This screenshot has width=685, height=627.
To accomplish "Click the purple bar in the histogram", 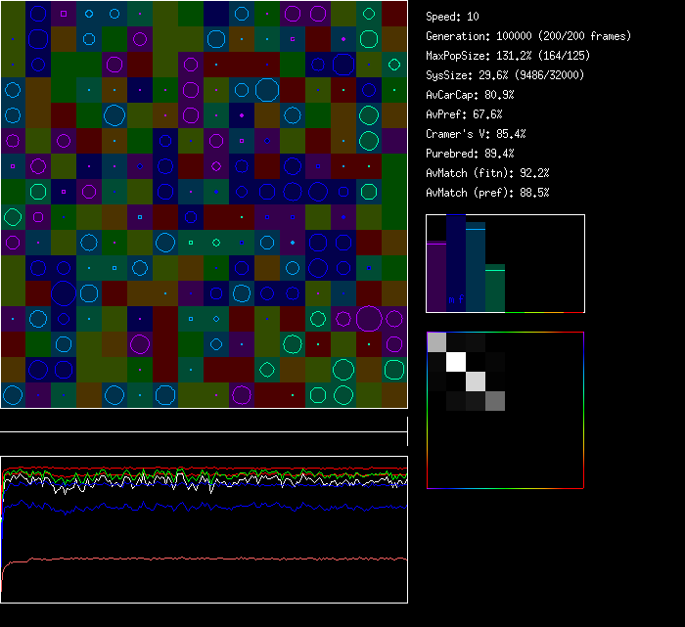I will pyautogui.click(x=436, y=277).
